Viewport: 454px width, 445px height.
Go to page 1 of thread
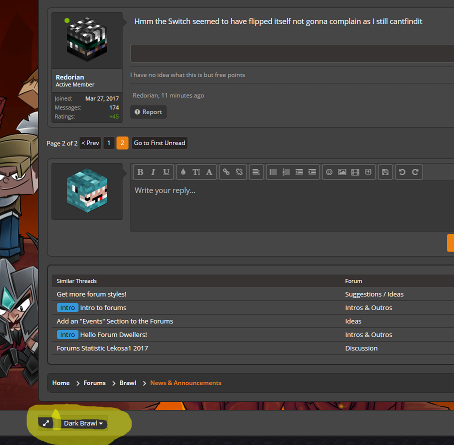click(108, 143)
